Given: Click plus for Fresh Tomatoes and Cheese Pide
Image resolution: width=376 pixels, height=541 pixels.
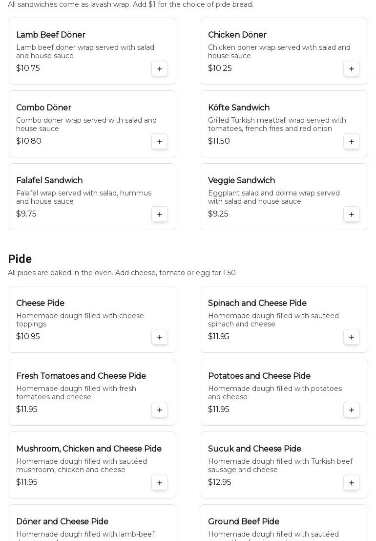Looking at the screenshot, I should point(160,410).
